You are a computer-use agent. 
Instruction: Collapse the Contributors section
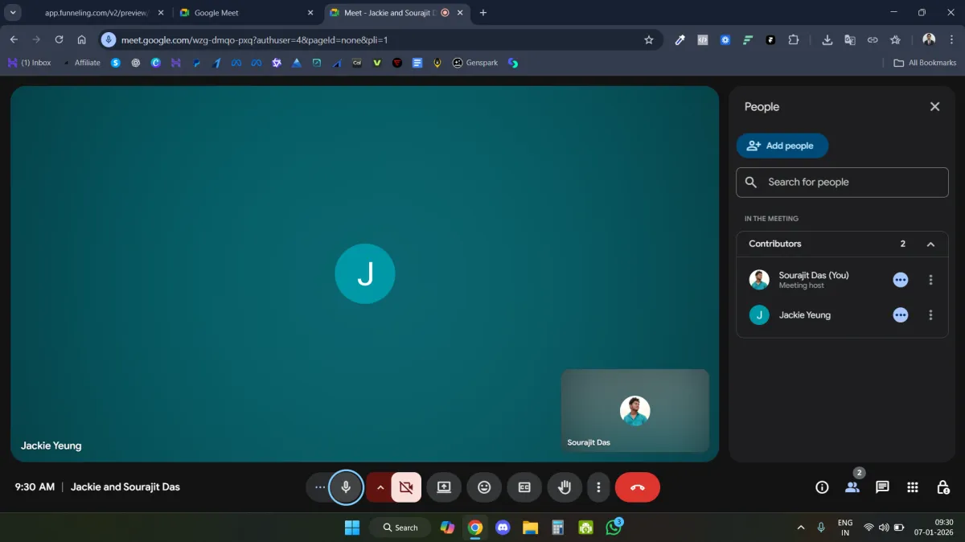tap(930, 244)
